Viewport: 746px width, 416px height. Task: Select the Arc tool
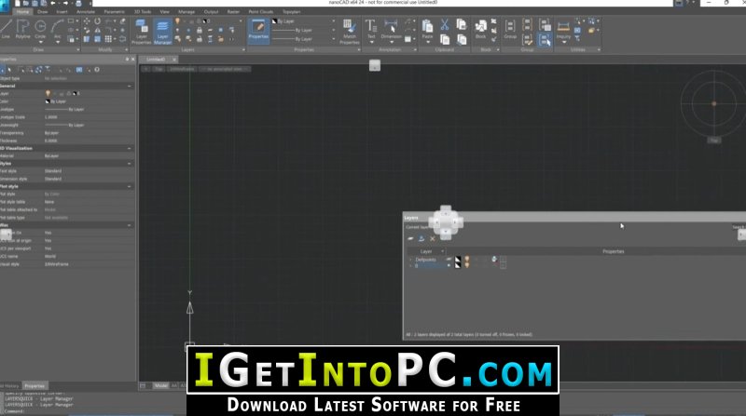coord(57,29)
